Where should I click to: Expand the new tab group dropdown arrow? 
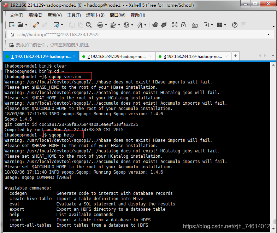point(212,25)
